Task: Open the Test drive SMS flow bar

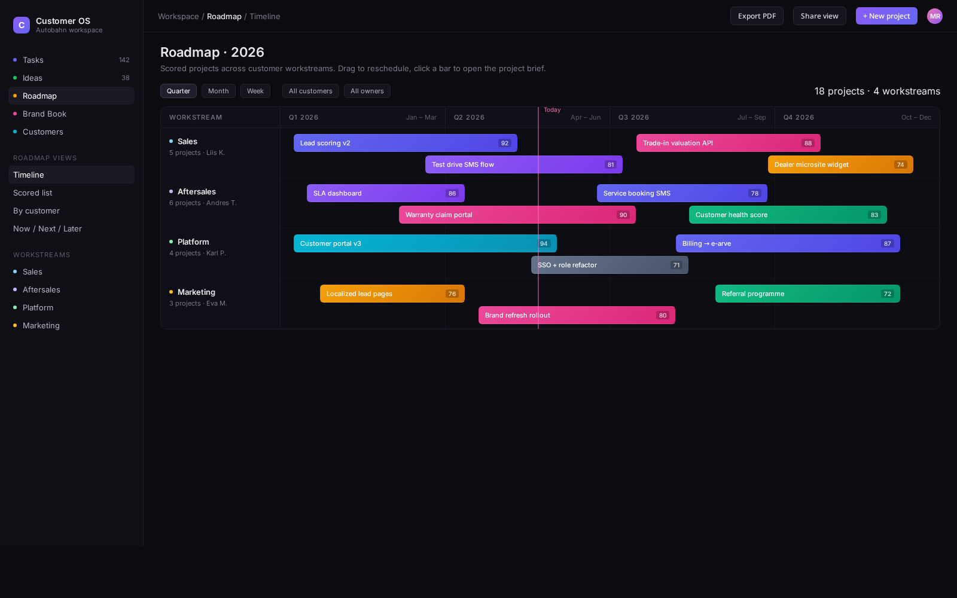Action: coord(524,164)
